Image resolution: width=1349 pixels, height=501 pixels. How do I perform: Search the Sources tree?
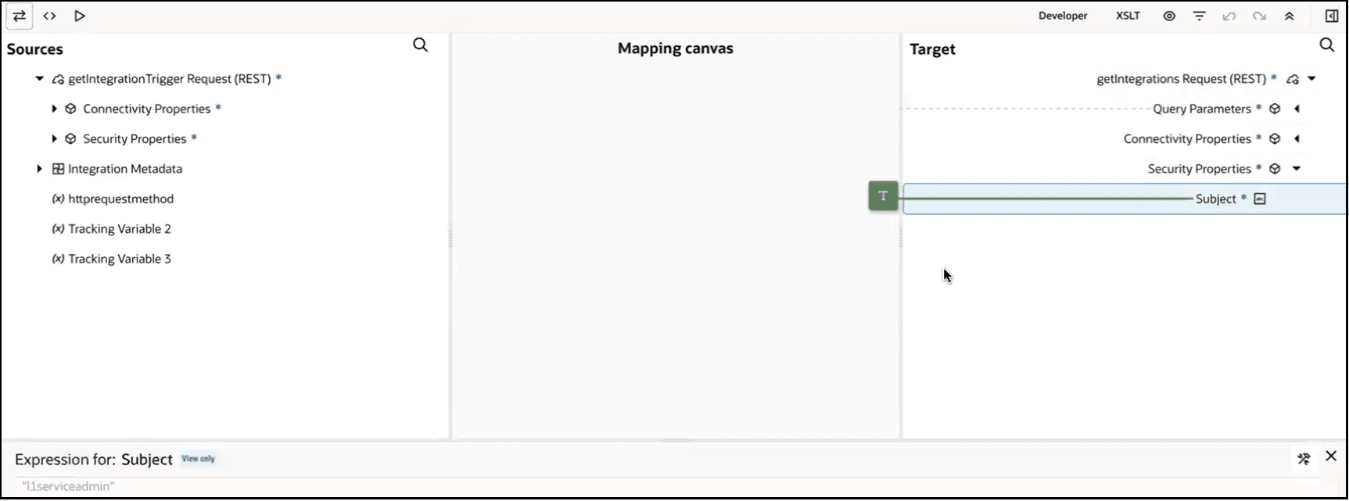(x=421, y=45)
